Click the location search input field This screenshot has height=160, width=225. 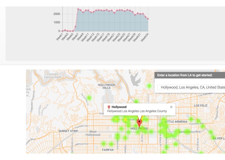tap(191, 87)
